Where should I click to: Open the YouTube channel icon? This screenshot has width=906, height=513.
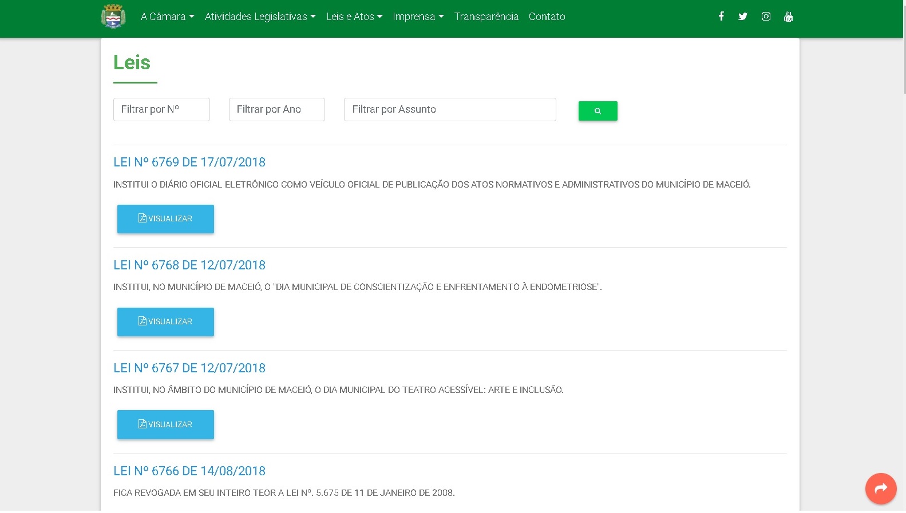coord(788,17)
